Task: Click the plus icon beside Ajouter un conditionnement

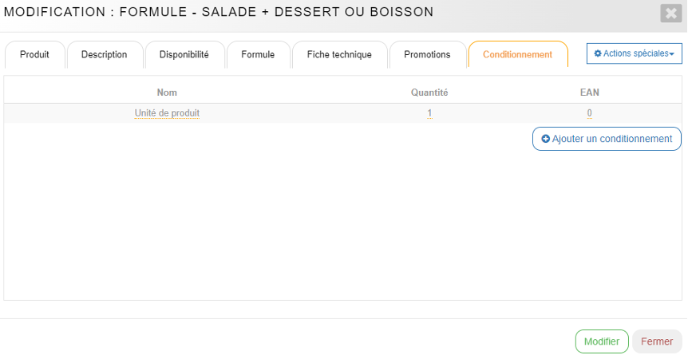Action: pyautogui.click(x=546, y=139)
